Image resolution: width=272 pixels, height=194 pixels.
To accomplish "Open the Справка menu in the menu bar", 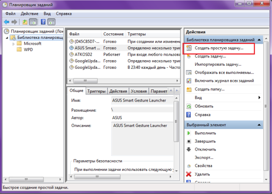I will tap(63, 13).
